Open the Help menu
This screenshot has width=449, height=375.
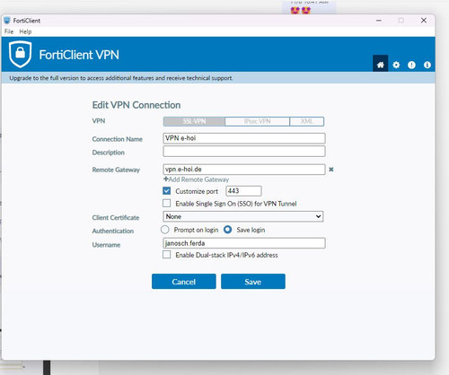(25, 31)
